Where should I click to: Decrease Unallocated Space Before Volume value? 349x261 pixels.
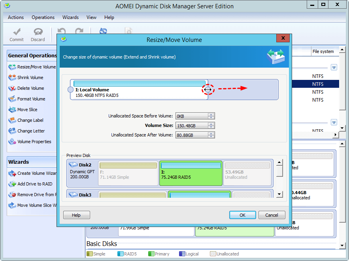pyautogui.click(x=211, y=117)
